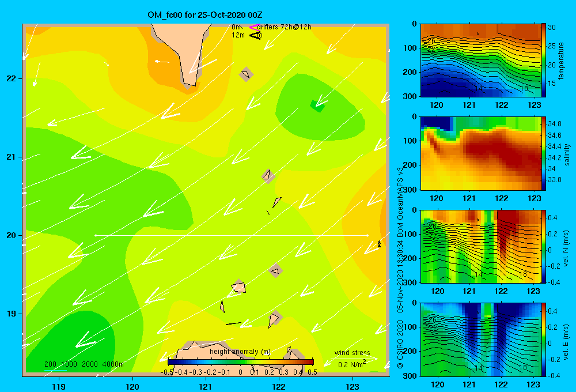The width and height of the screenshot is (576, 392).
Task: Click the 'vel. N (m/s)' axis label
Action: (566, 248)
